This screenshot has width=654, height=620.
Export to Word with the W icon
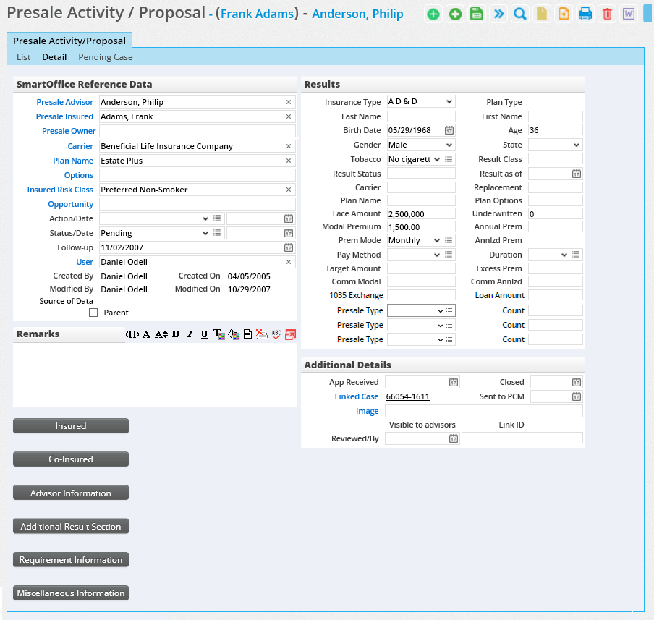coord(627,13)
